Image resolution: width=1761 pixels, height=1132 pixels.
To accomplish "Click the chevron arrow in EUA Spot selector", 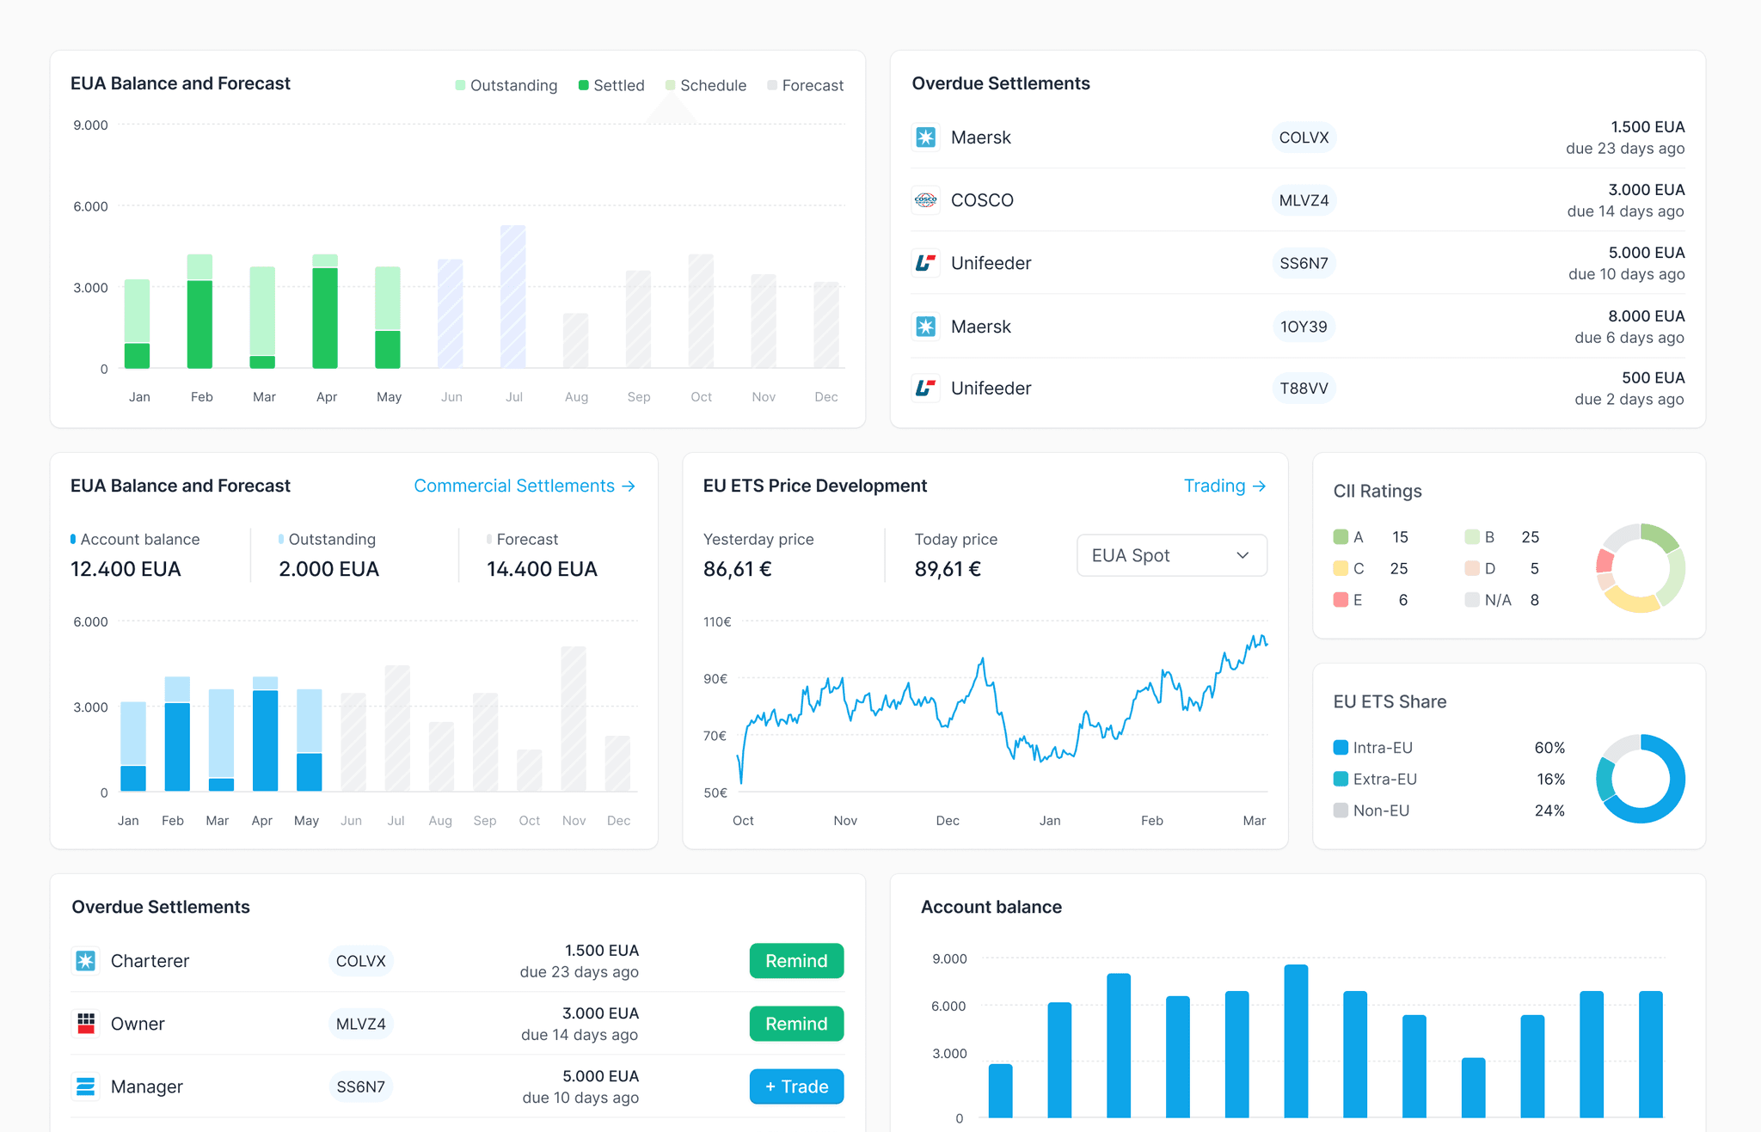I will (x=1243, y=555).
